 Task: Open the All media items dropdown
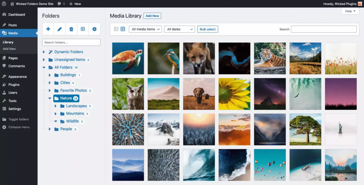[x=145, y=29]
